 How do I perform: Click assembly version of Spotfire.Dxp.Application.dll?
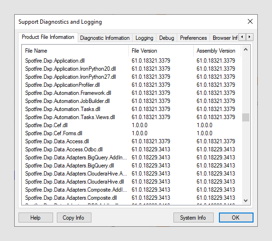(216, 61)
